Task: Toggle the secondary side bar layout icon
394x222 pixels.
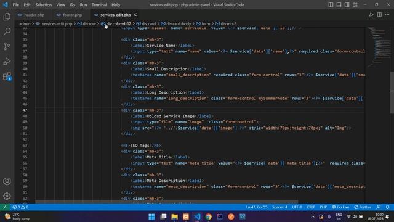Action: click(x=347, y=5)
